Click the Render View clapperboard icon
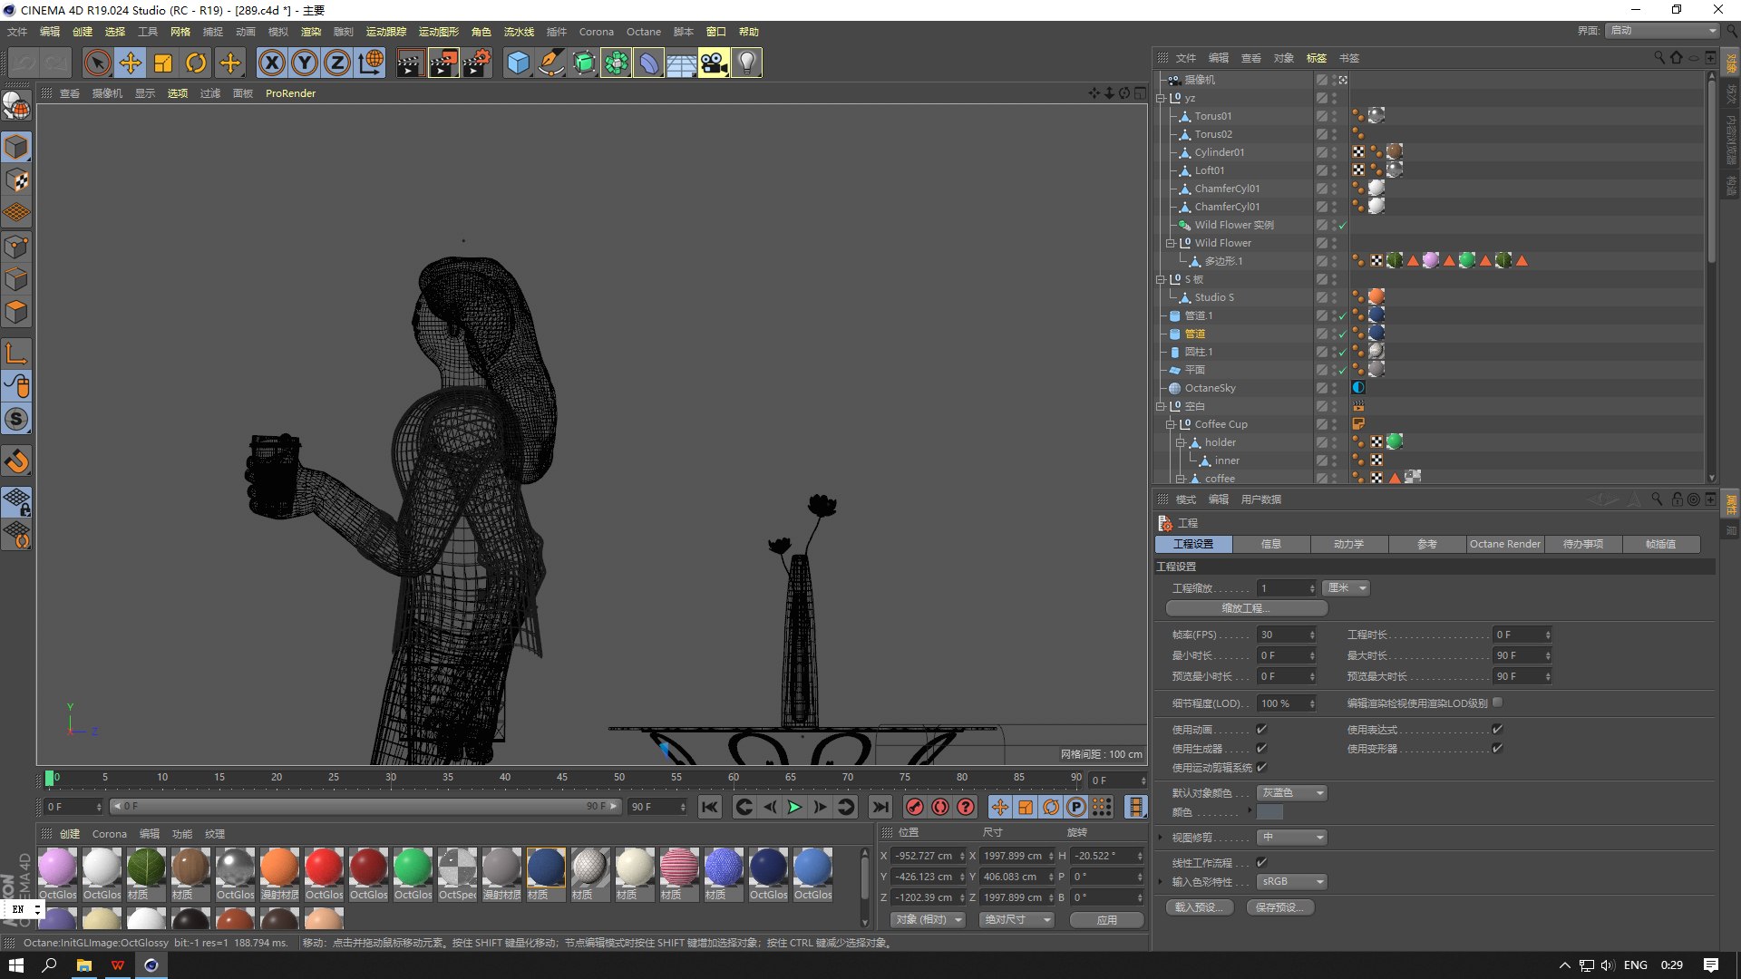The width and height of the screenshot is (1741, 979). (x=410, y=63)
